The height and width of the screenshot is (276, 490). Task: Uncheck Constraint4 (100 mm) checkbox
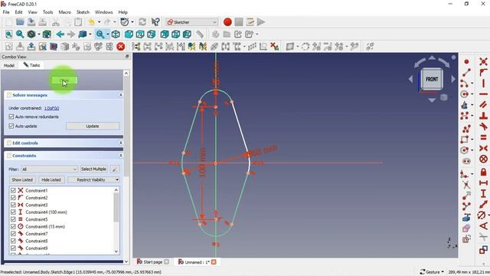click(13, 212)
